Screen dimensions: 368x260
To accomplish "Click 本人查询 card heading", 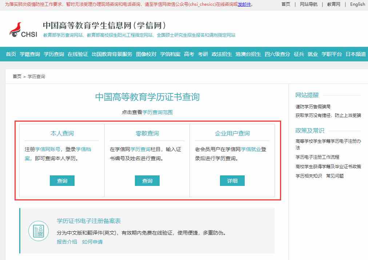I will [62, 133].
